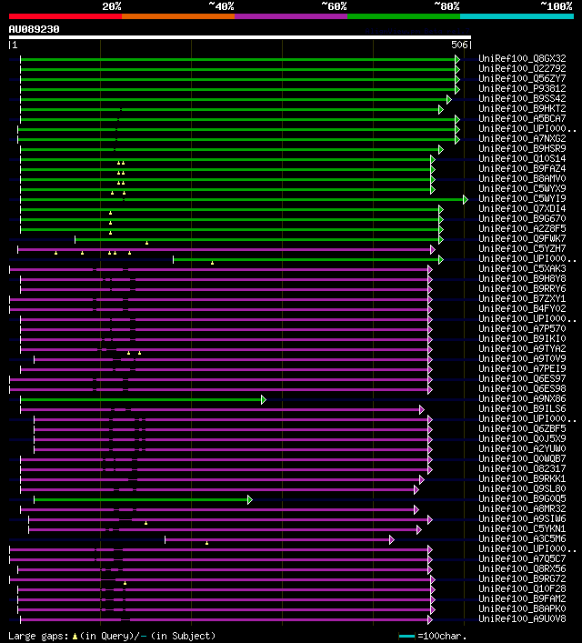Open the UniRef100_Q8GX32 hit label
This screenshot has height=643, width=582.
(522, 58)
